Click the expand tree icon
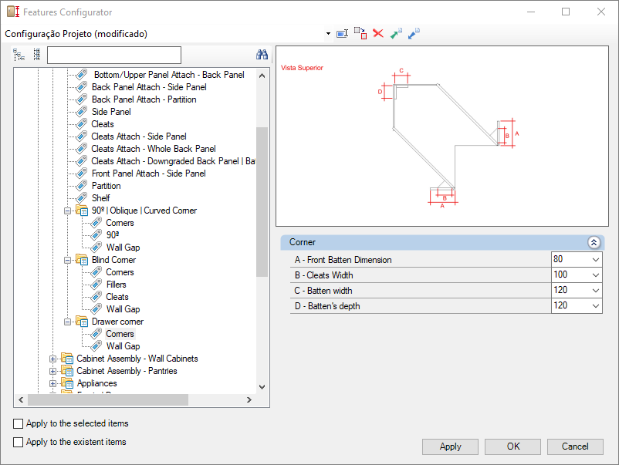619x465 pixels. (19, 55)
